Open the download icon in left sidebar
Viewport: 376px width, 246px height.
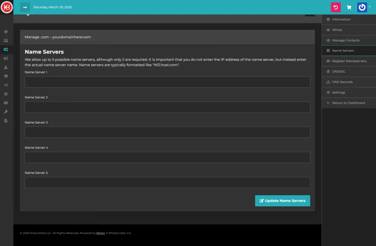click(x=6, y=67)
